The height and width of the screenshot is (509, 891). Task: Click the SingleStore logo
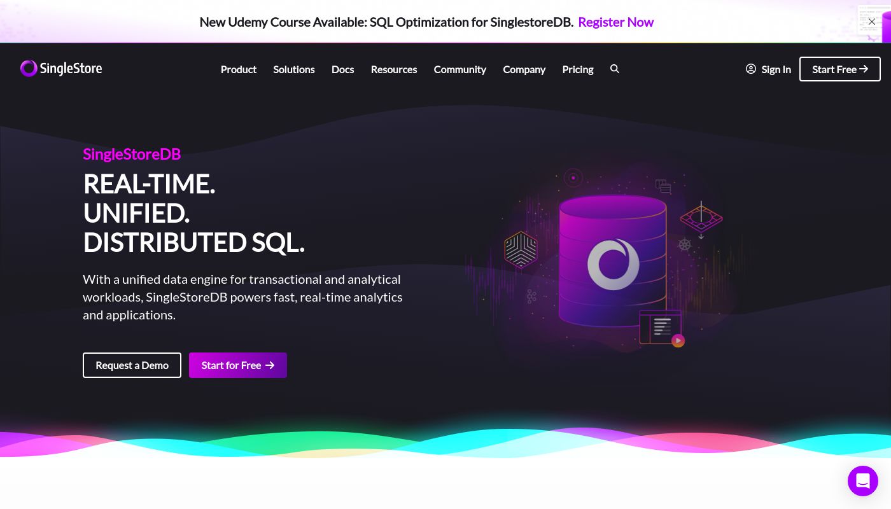click(x=61, y=68)
